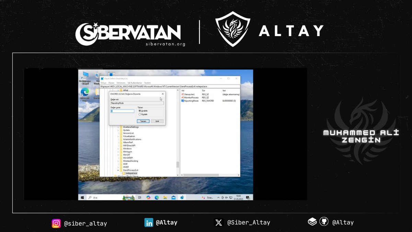Launch Microsoft Edge from the desktop
This screenshot has height=232, width=412.
[84, 94]
